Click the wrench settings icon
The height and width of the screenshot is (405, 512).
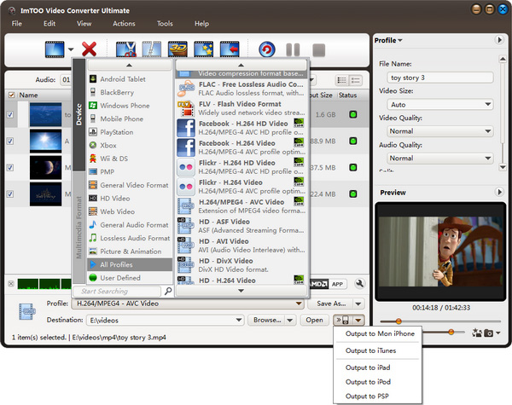pyautogui.click(x=359, y=284)
